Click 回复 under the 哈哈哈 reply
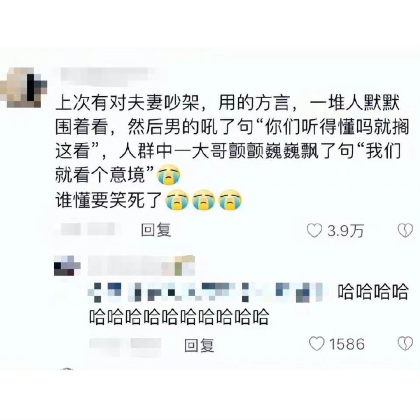 point(199,345)
